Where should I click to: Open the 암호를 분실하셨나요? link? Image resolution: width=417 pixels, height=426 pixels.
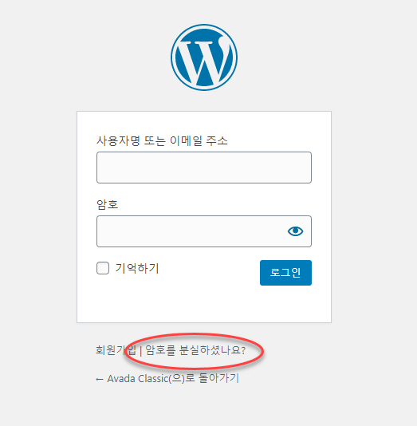click(x=195, y=350)
